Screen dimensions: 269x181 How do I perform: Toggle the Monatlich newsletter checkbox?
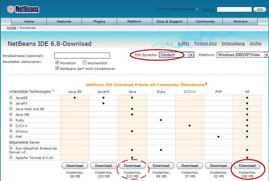coord(57,63)
